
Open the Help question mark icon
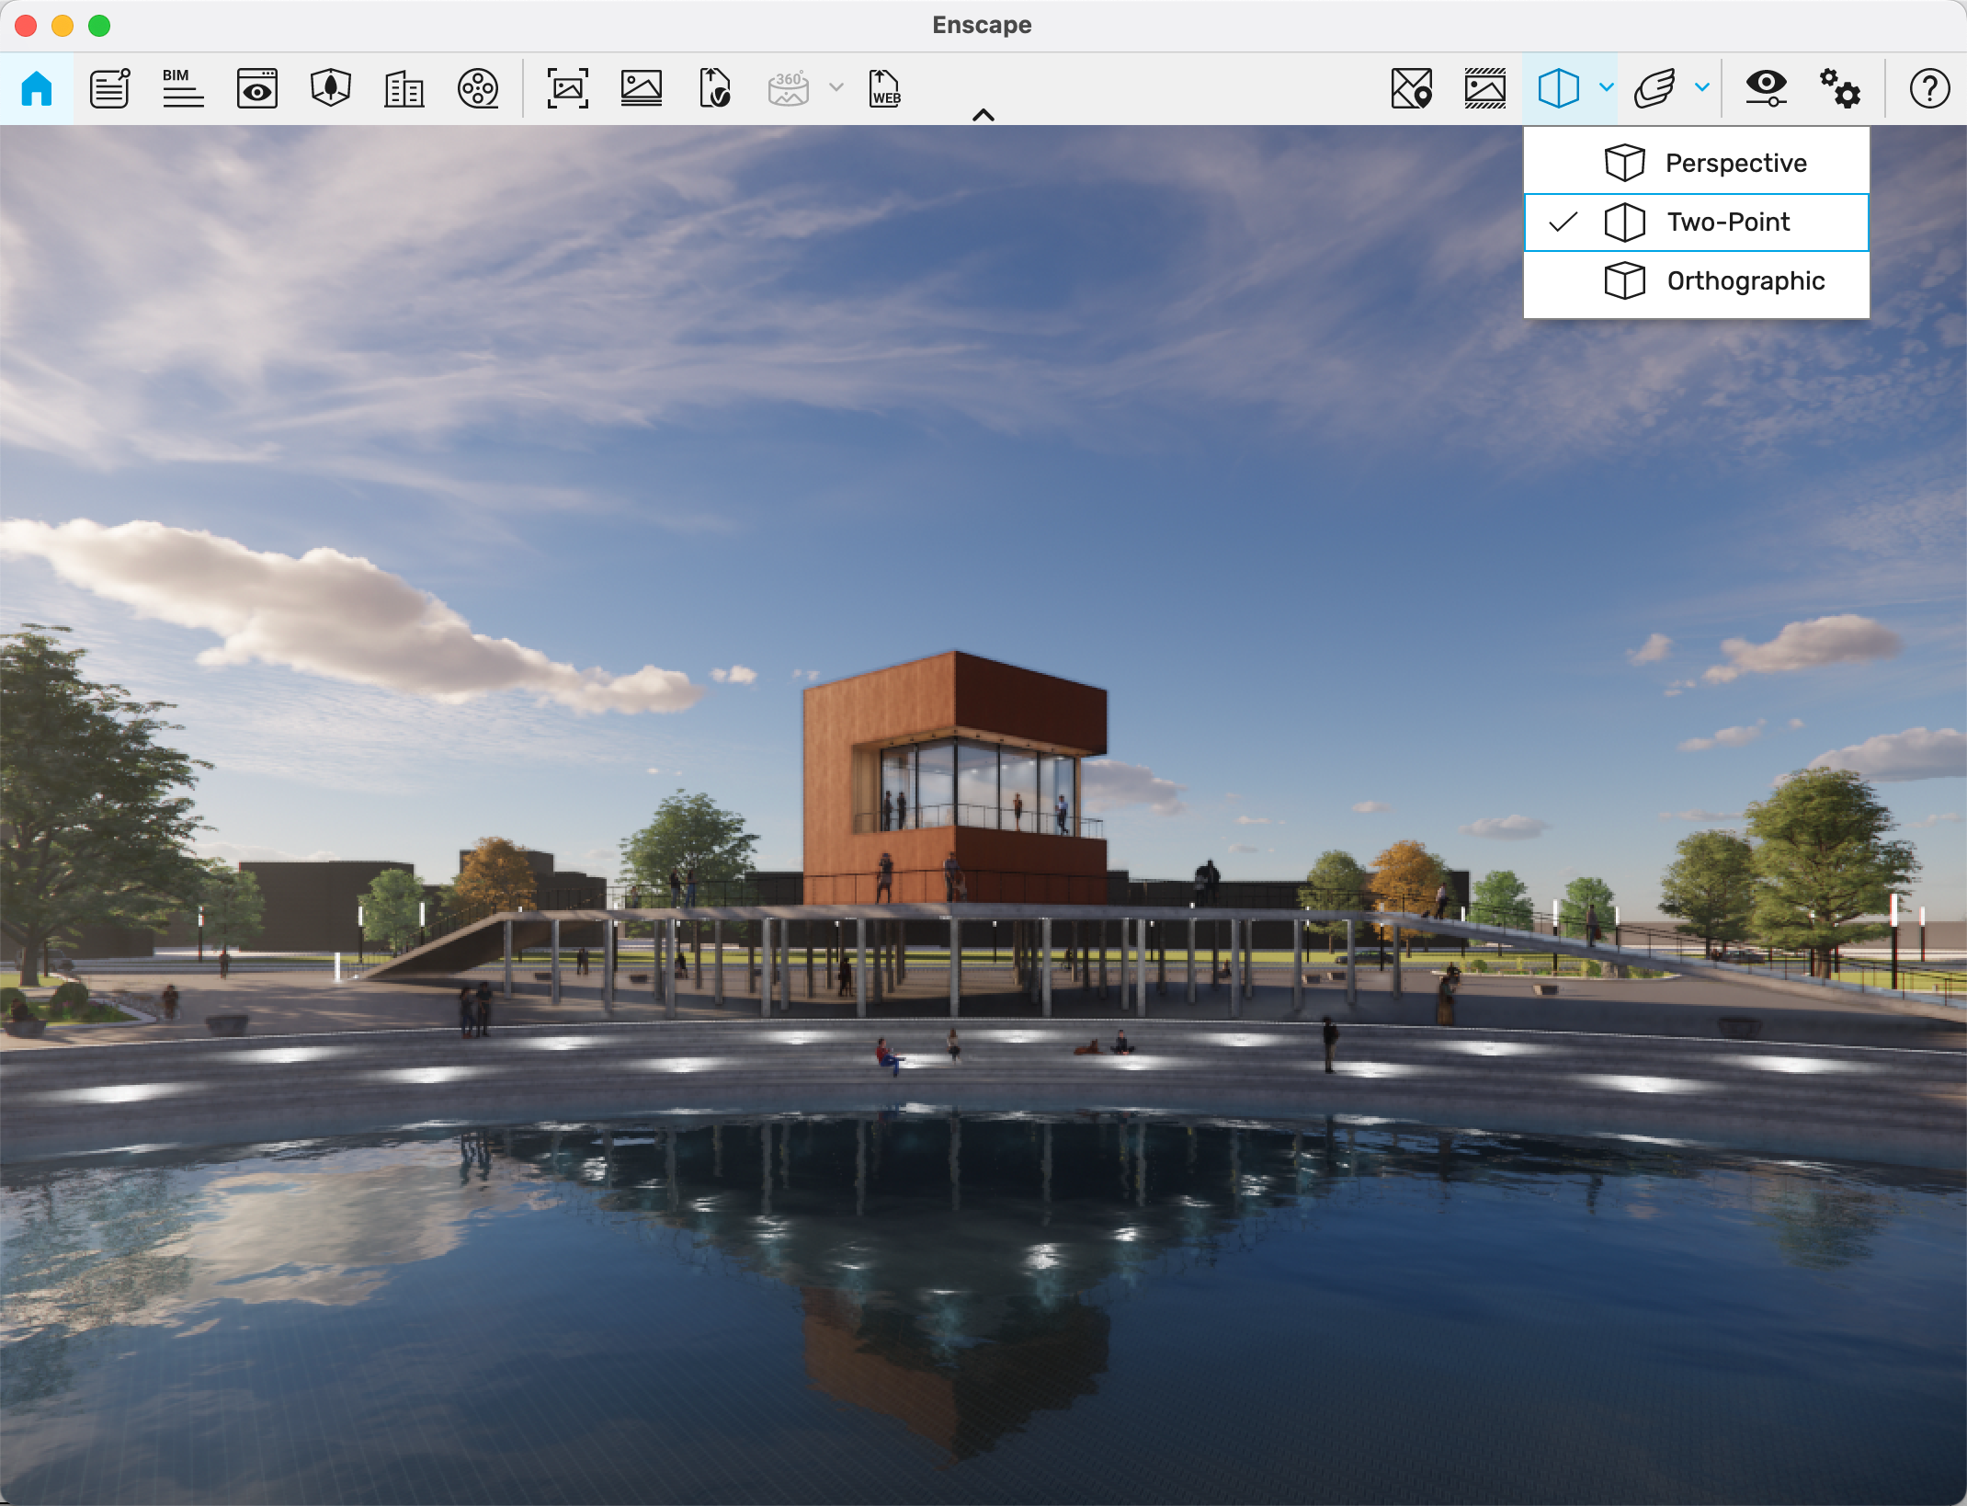pyautogui.click(x=1929, y=89)
